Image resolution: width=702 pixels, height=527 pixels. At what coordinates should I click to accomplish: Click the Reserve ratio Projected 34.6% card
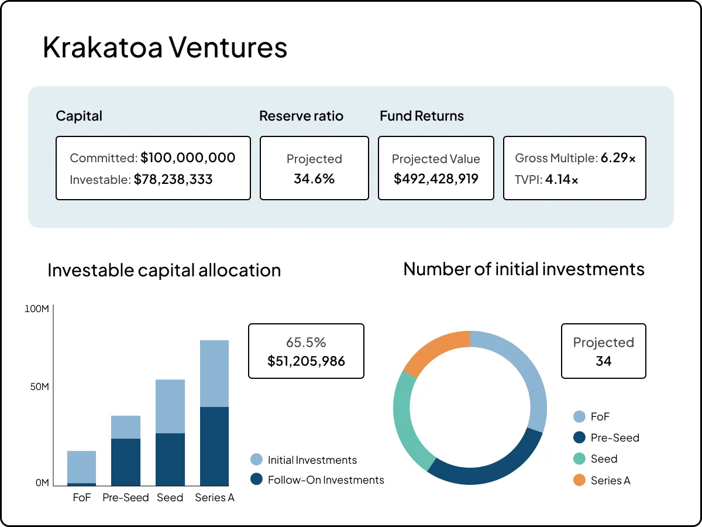coord(314,169)
